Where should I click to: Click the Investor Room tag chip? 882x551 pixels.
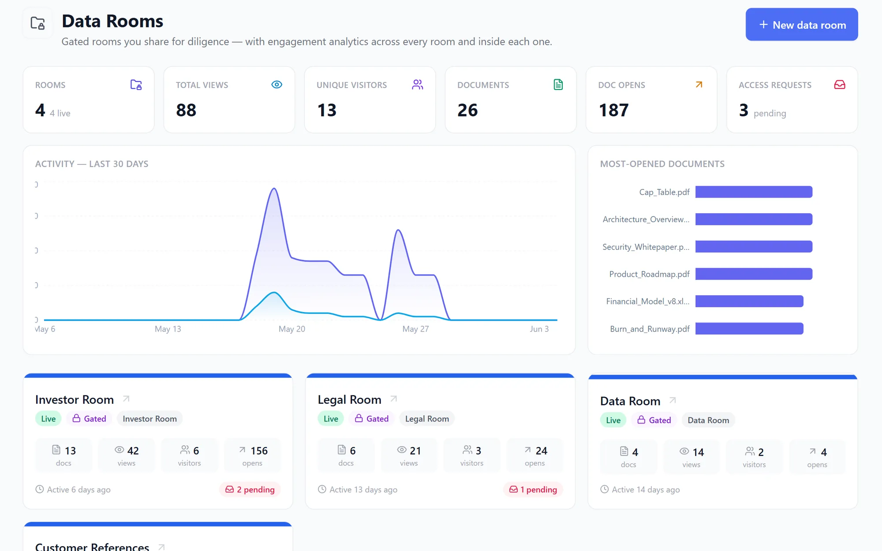(x=150, y=419)
